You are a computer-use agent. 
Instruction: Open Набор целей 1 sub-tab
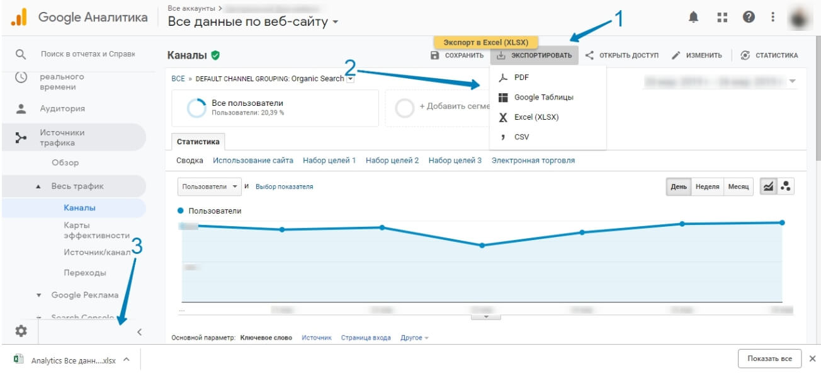(329, 160)
